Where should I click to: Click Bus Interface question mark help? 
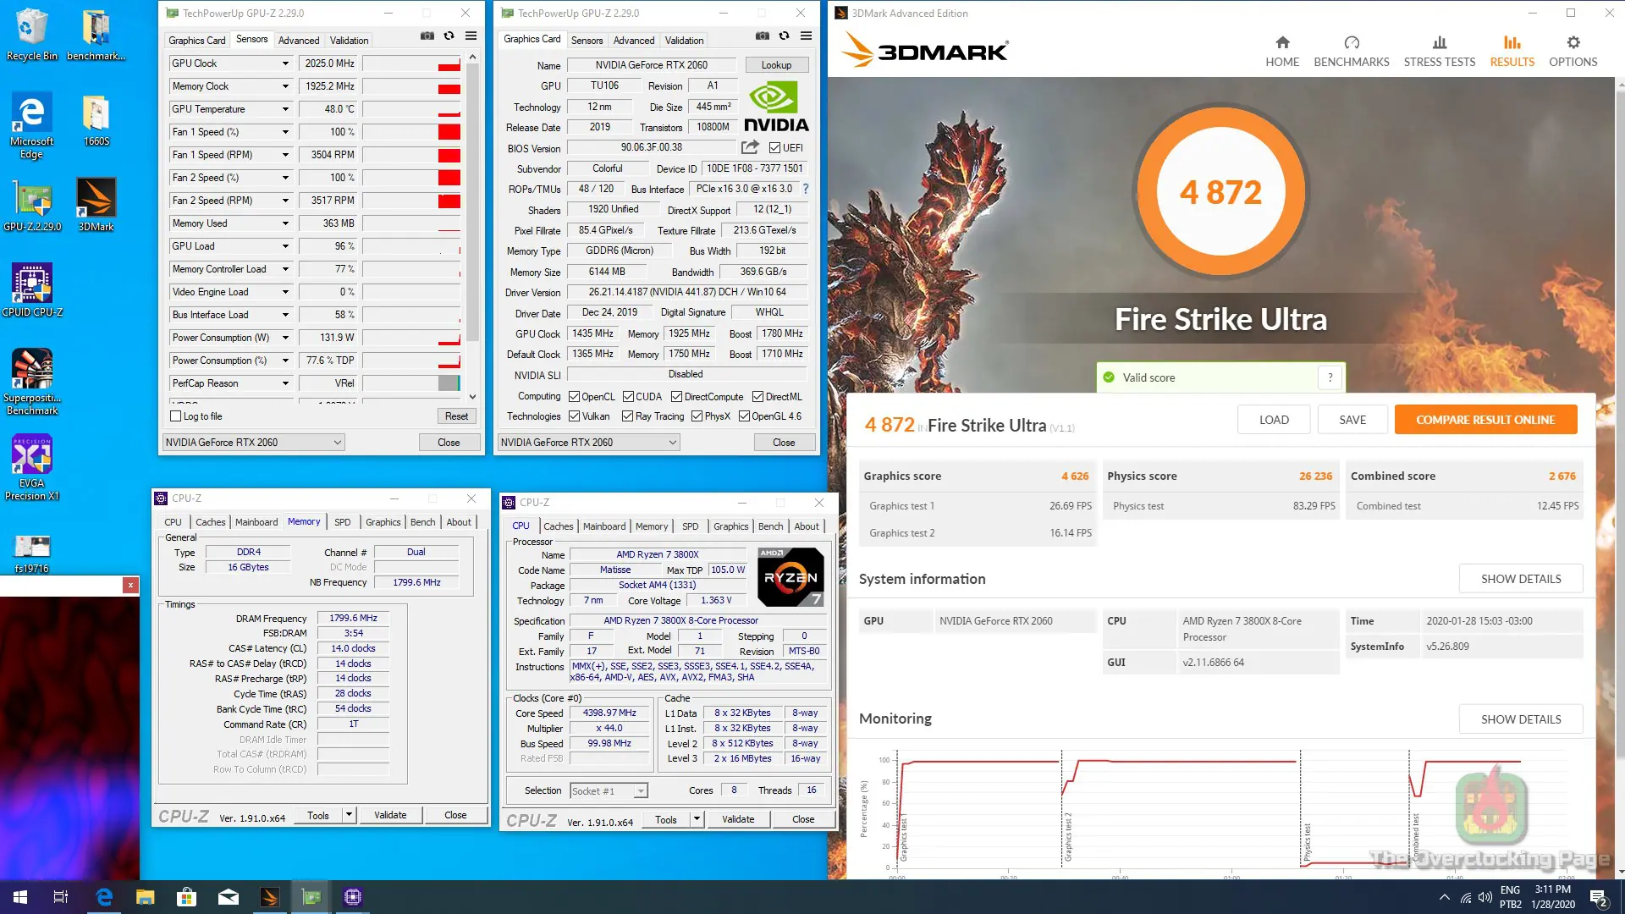(x=806, y=189)
